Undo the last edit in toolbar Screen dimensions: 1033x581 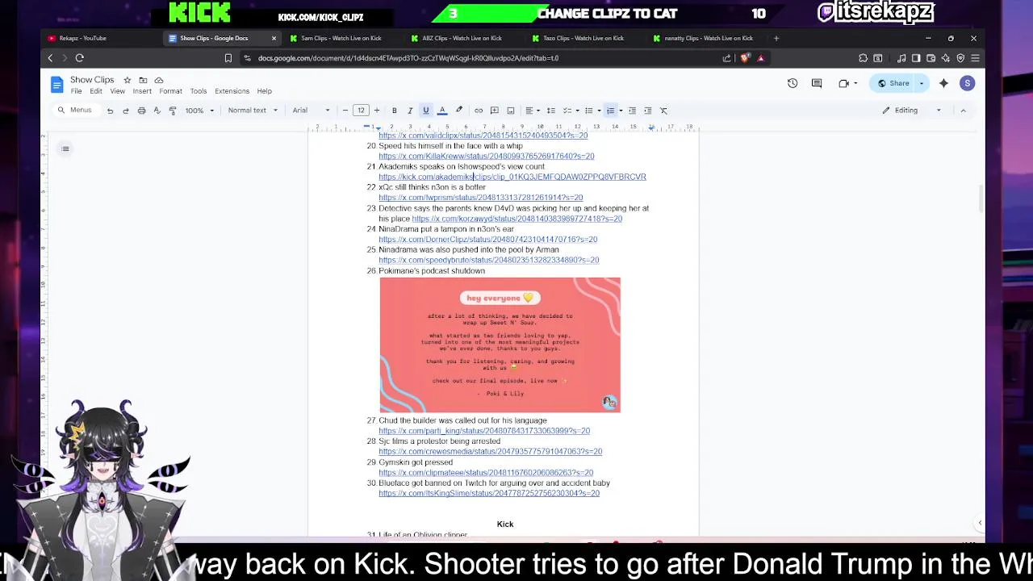pyautogui.click(x=110, y=111)
